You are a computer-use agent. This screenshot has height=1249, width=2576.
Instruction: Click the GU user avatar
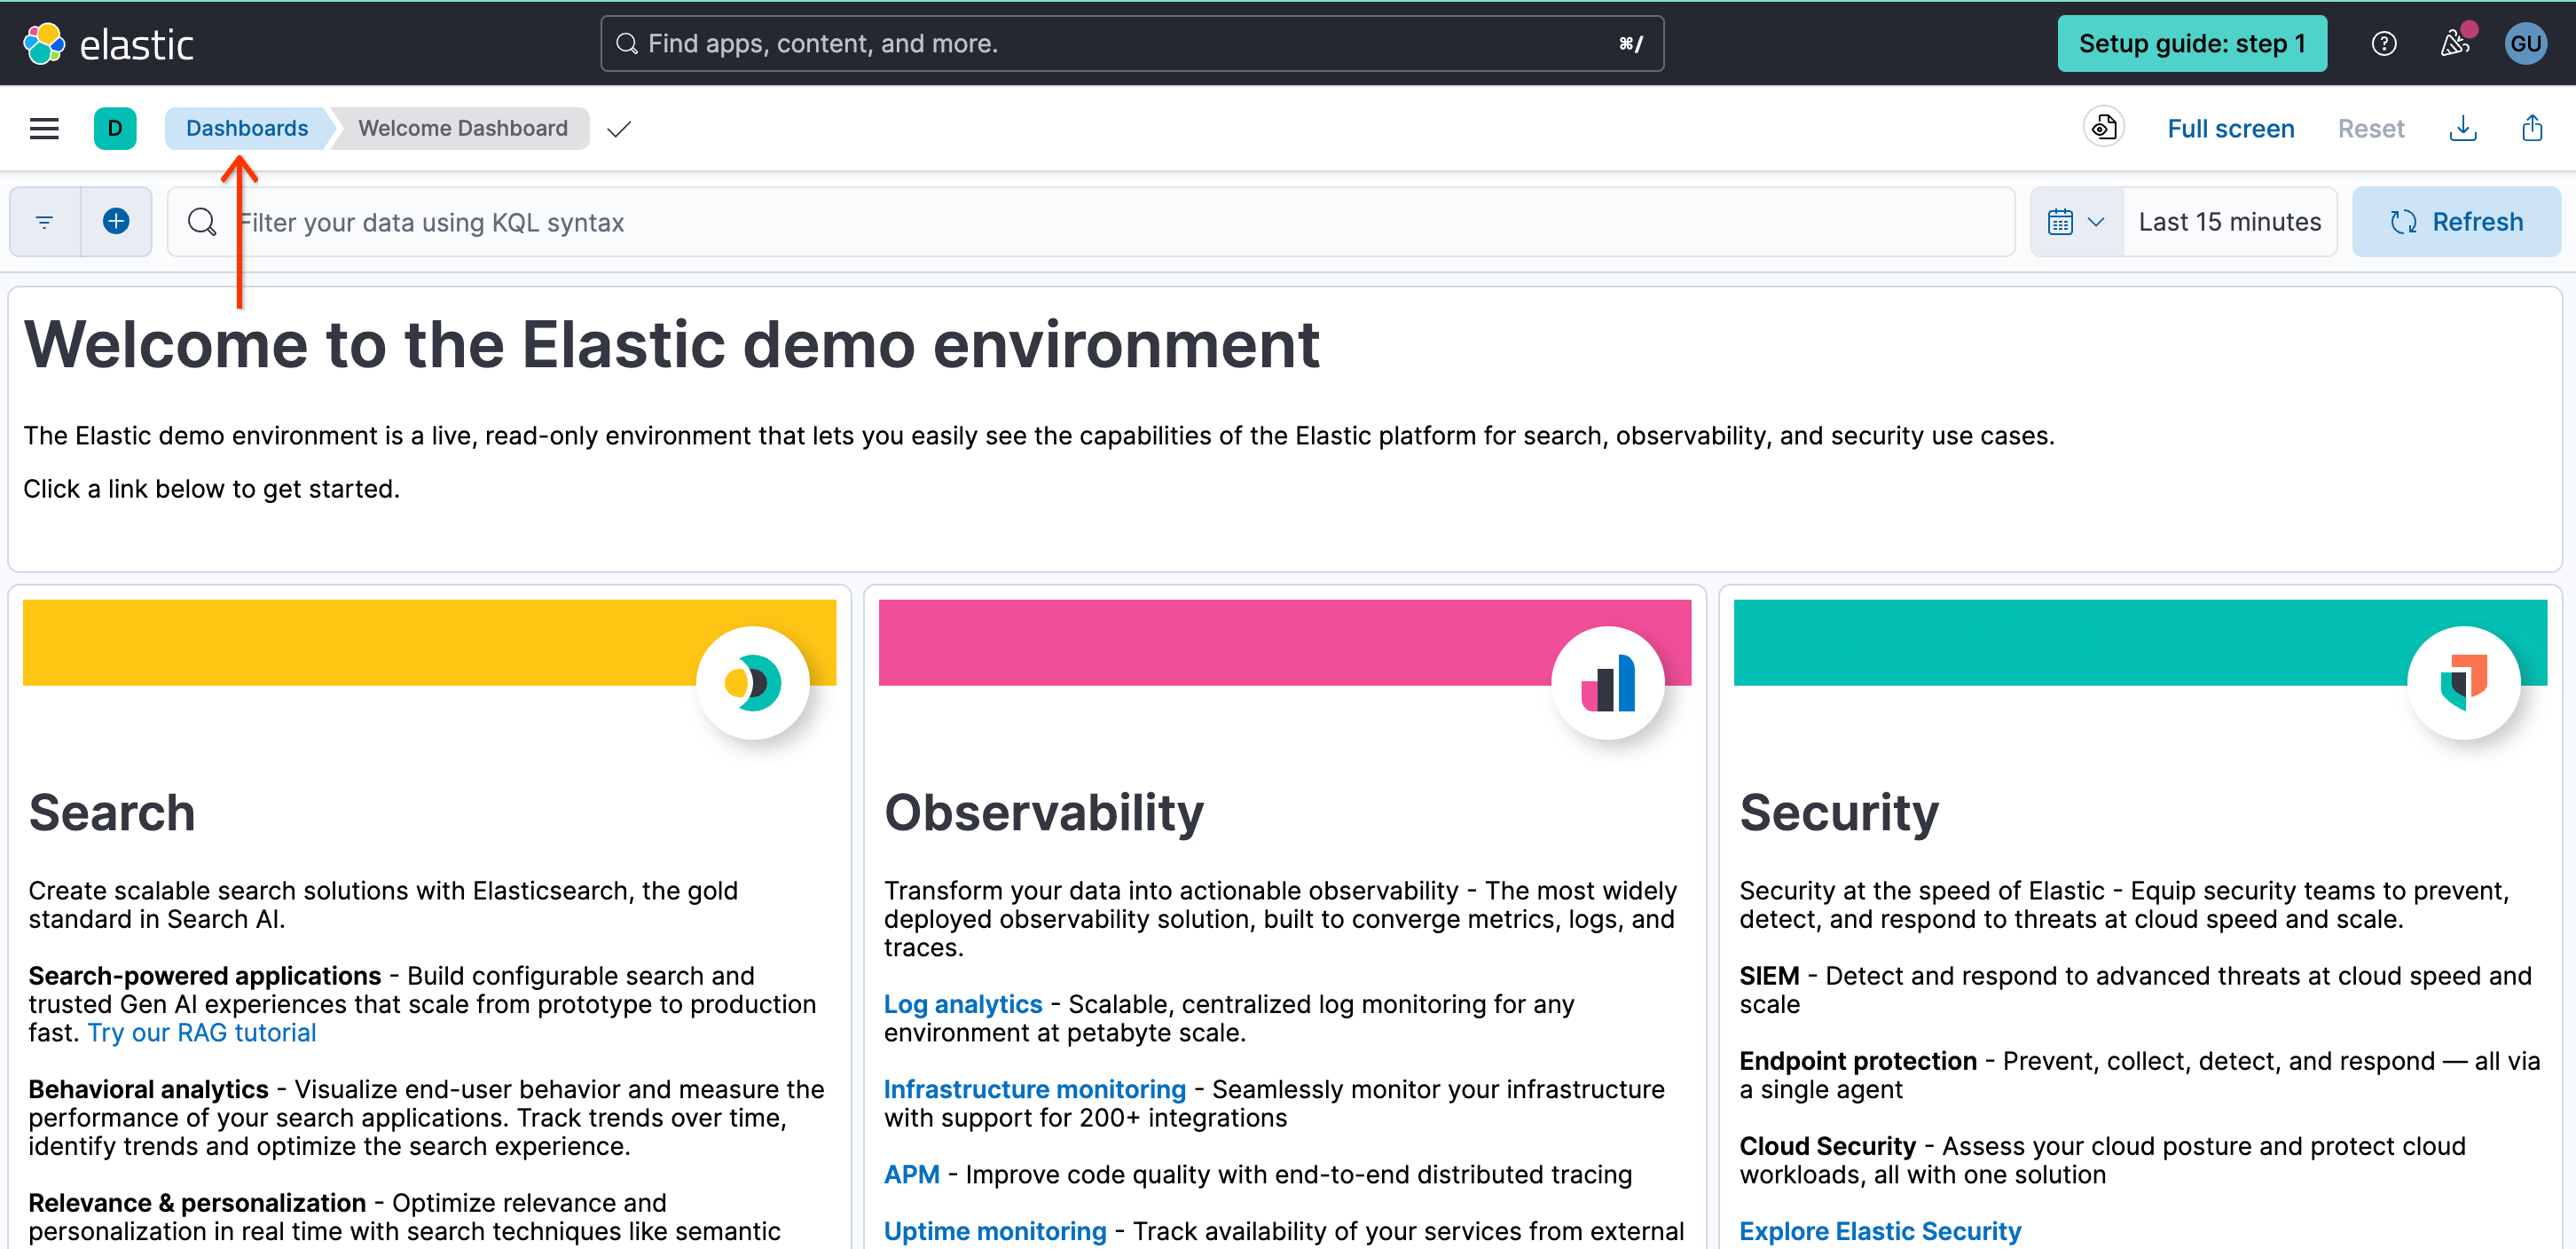2526,43
